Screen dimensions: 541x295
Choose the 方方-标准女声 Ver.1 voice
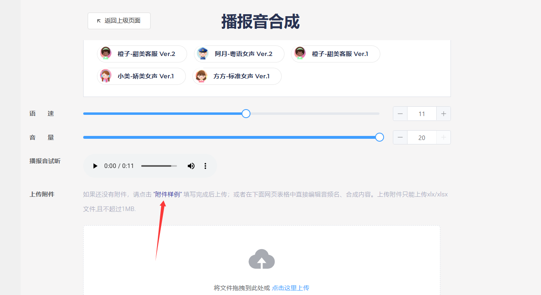click(x=237, y=76)
